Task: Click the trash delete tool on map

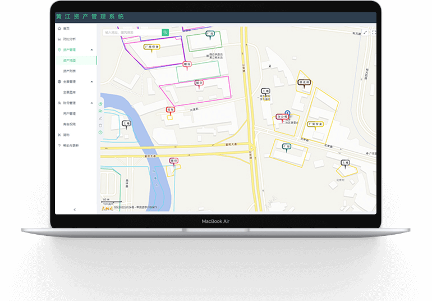Action: point(100,125)
